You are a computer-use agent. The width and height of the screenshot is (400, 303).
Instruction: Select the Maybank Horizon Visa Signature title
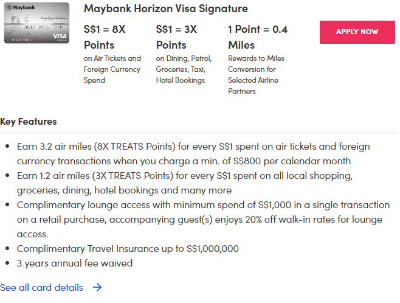click(165, 9)
